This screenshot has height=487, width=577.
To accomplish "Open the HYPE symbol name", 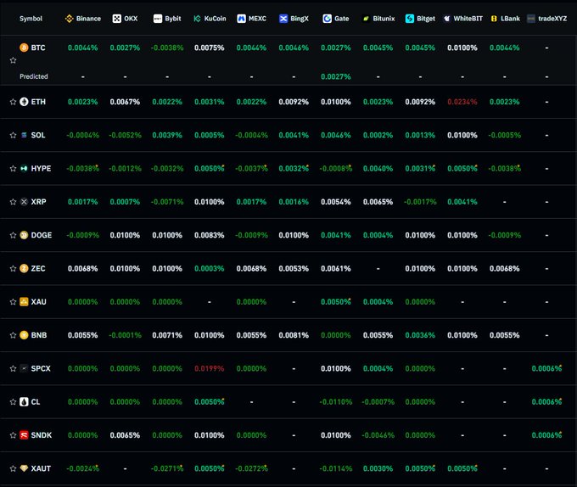I will pyautogui.click(x=41, y=169).
